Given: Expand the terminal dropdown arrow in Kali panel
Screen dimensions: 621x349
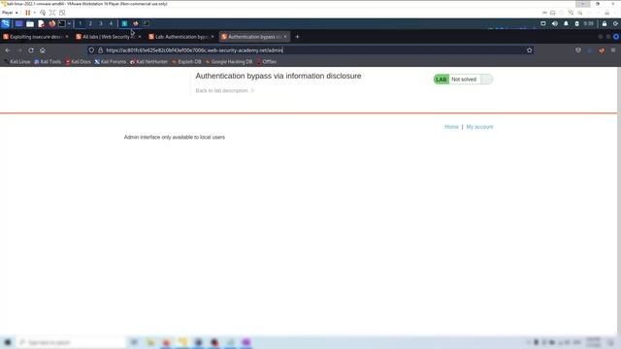Looking at the screenshot, I should (69, 23).
